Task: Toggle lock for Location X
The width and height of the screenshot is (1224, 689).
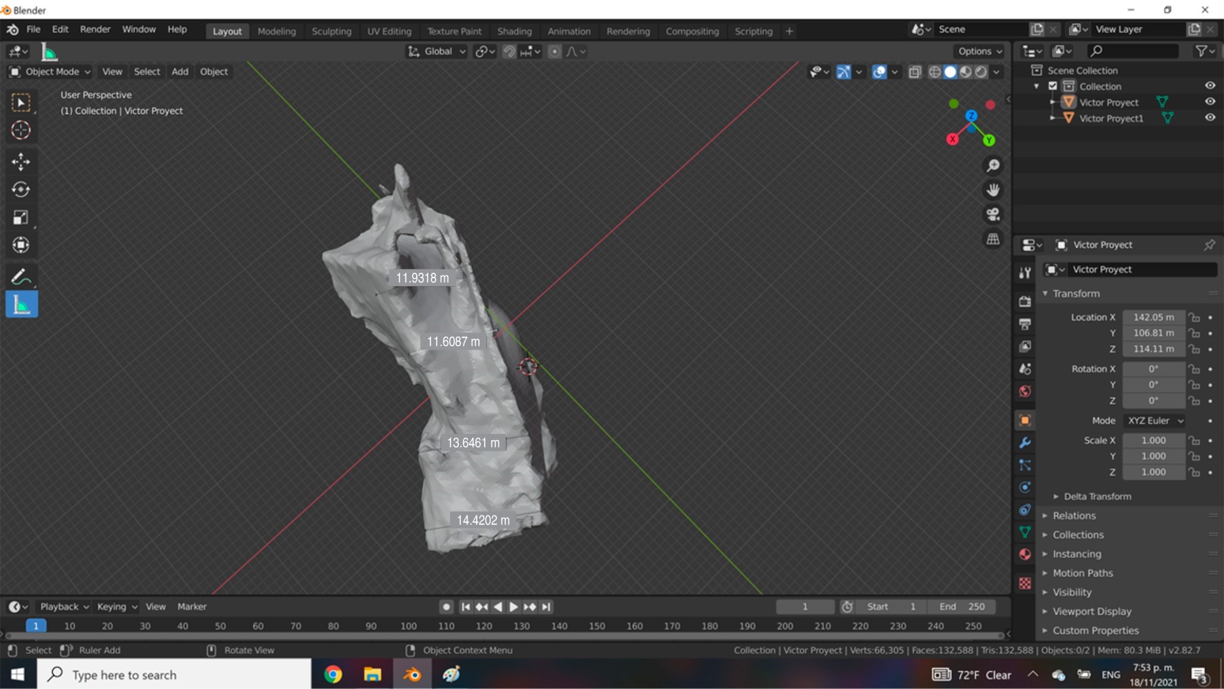Action: pos(1194,318)
